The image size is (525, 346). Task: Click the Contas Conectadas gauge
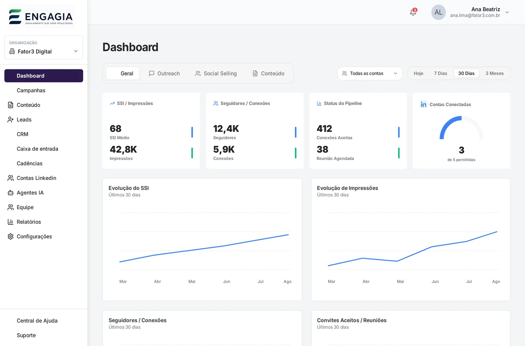[461, 127]
